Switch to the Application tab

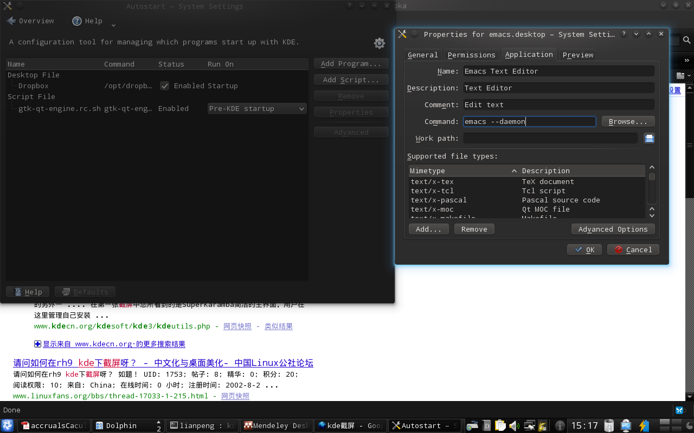(529, 54)
